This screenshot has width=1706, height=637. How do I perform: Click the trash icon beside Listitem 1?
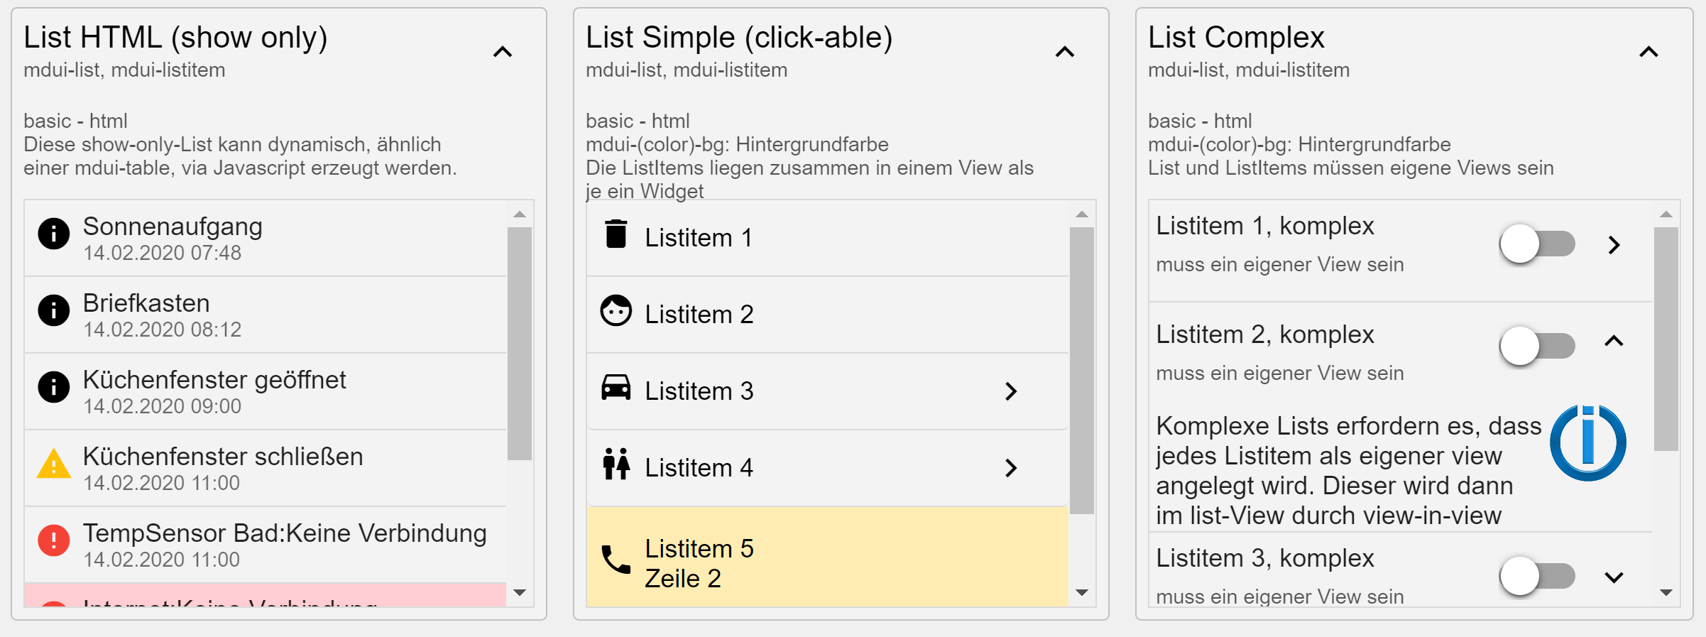click(616, 234)
